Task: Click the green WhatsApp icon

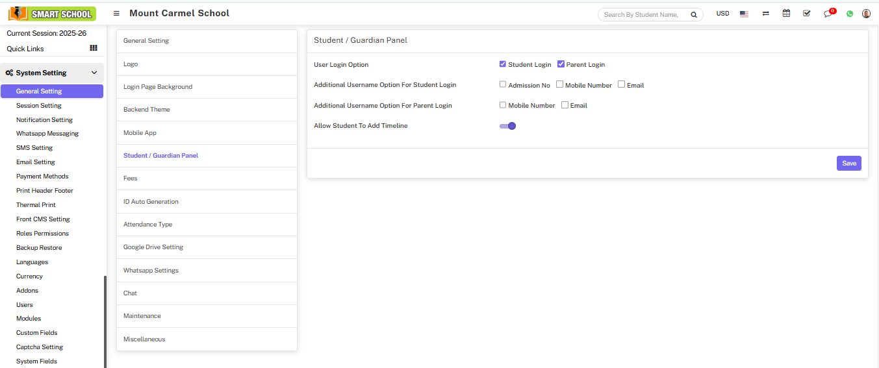Action: pyautogui.click(x=849, y=14)
